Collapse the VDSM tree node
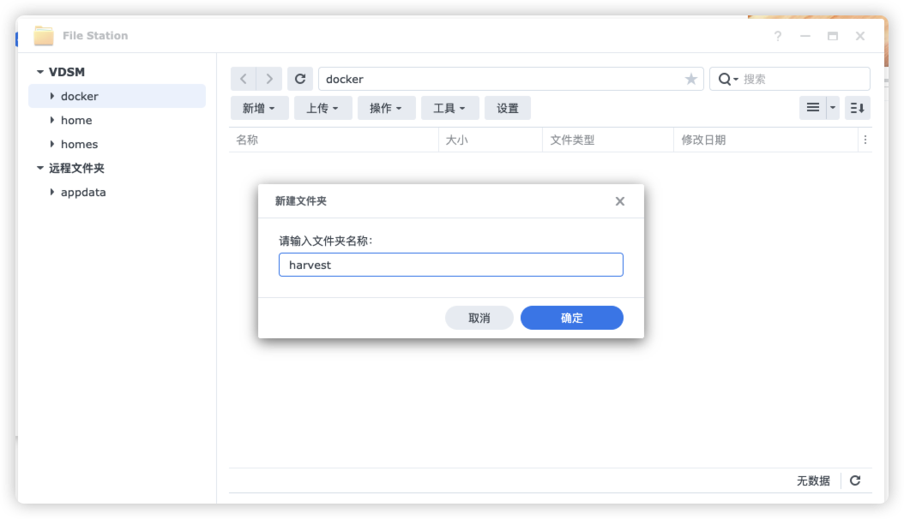This screenshot has height=519, width=904. point(40,73)
